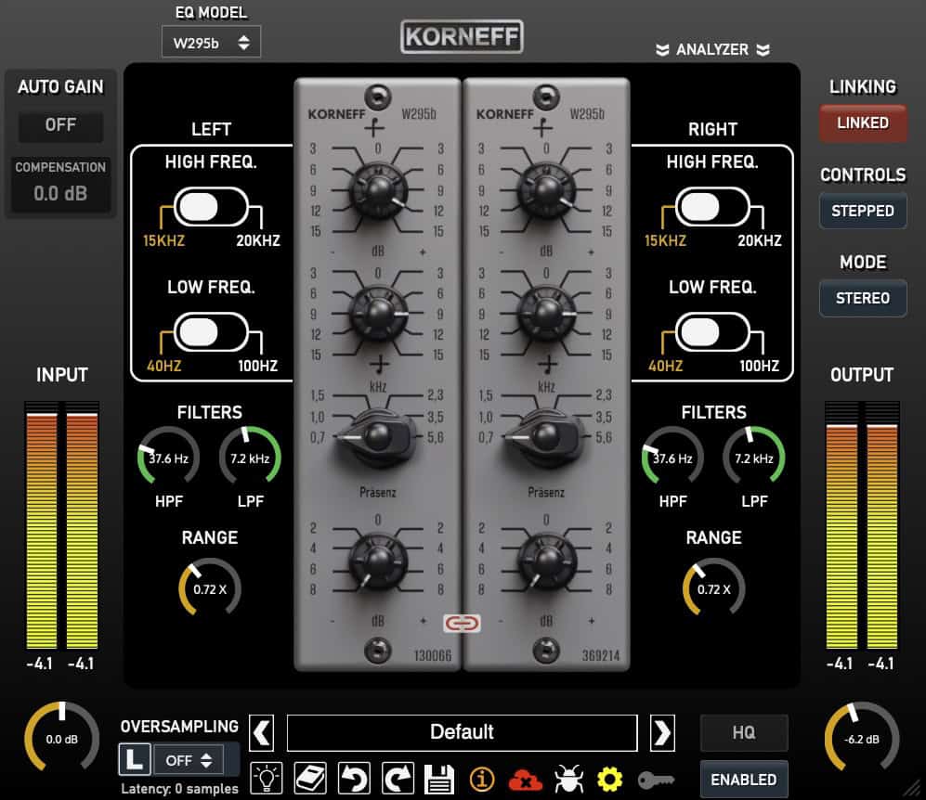Viewport: 926px width, 800px height.
Task: Undo the last change with the undo arrow
Action: click(355, 778)
